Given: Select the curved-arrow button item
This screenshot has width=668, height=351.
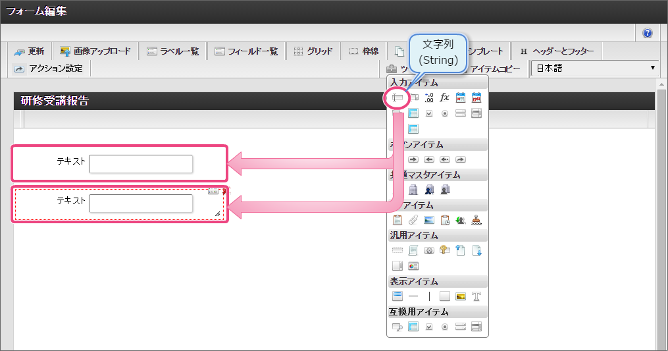Looking at the screenshot, I should 461,159.
